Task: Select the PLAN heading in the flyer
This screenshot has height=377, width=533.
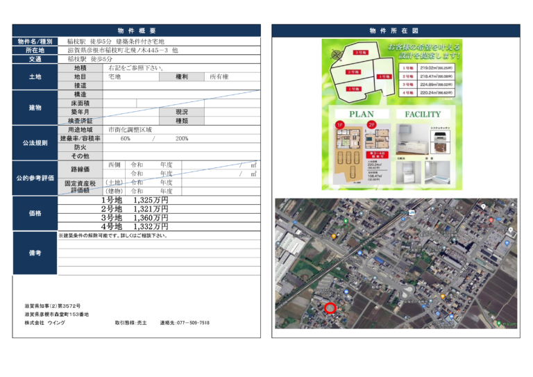Action: (x=361, y=115)
